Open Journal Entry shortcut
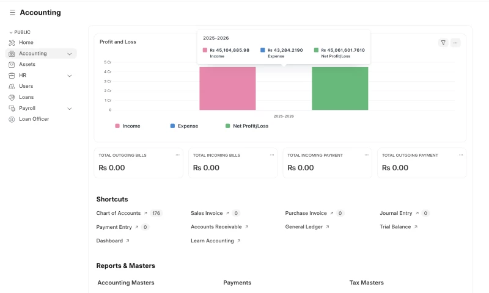This screenshot has height=293, width=489. [395, 213]
